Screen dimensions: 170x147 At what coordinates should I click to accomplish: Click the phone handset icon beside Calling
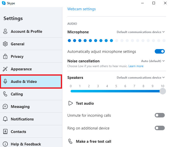pos(5,94)
